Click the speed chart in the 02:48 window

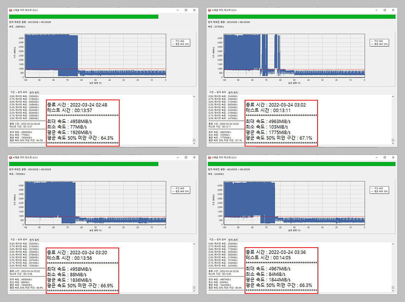(x=95, y=56)
